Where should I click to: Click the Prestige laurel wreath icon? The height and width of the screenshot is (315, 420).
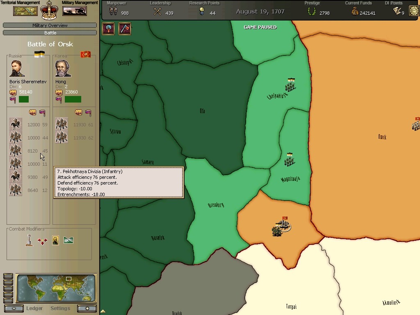312,11
